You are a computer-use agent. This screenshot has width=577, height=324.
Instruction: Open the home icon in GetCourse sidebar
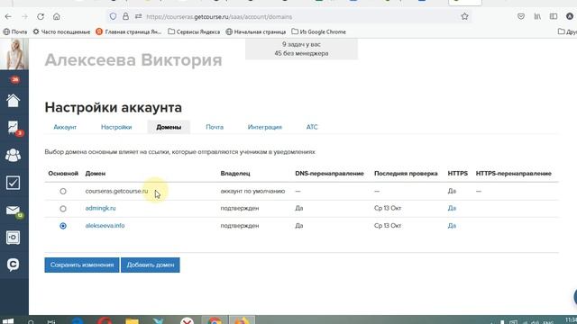click(x=13, y=100)
